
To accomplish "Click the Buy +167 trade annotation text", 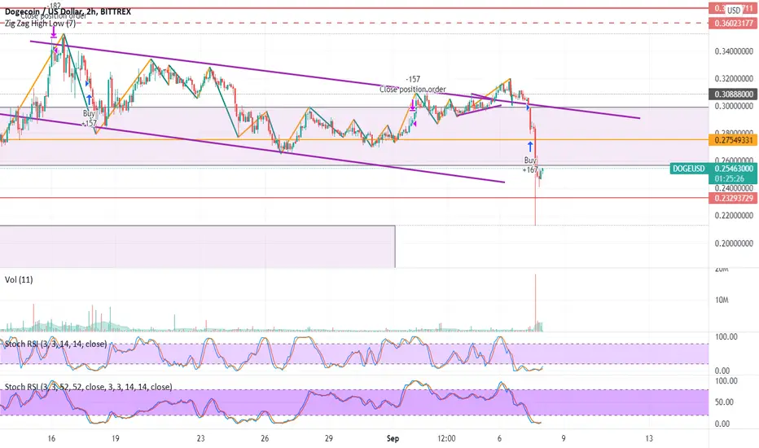I will point(530,165).
